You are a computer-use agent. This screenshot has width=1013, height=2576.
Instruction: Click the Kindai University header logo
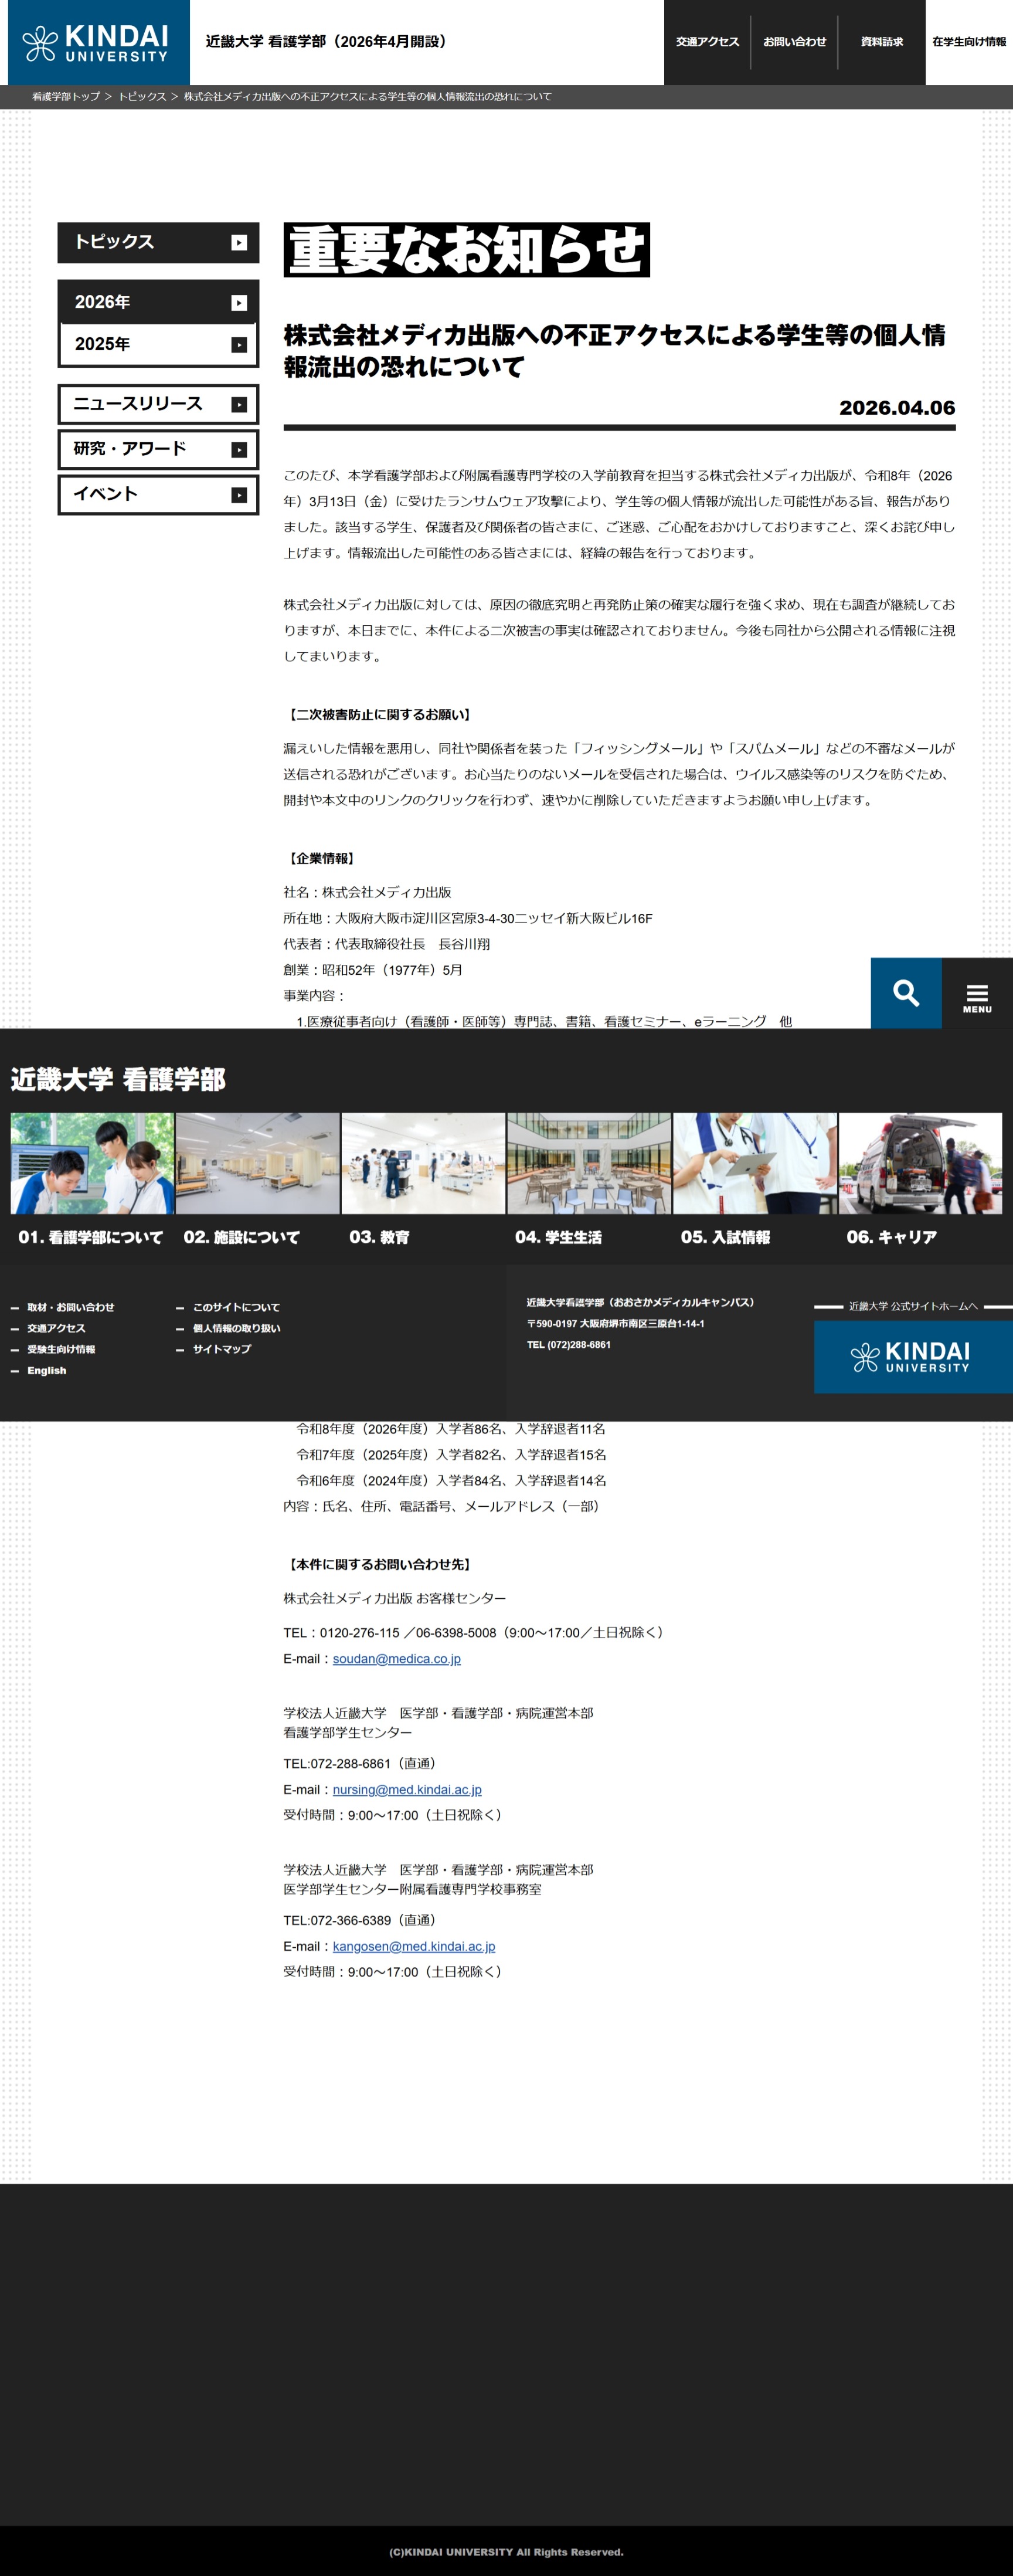pos(98,42)
